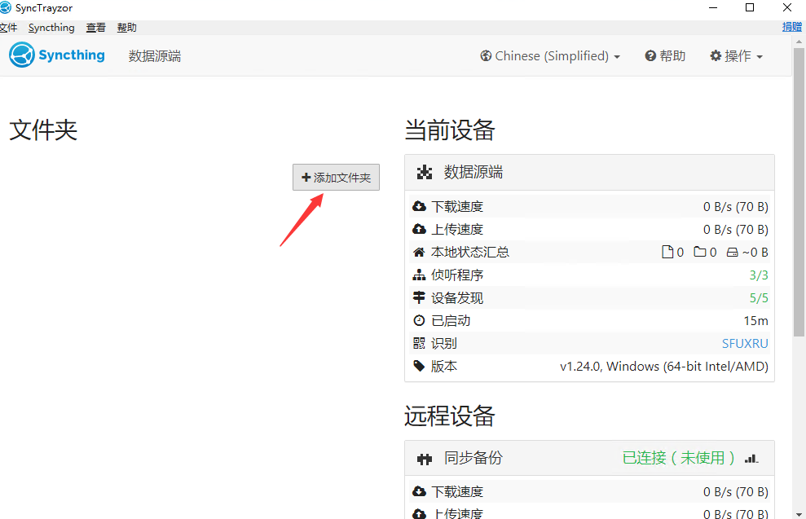The image size is (806, 519).
Task: Open the 查看 view menu
Action: click(96, 28)
